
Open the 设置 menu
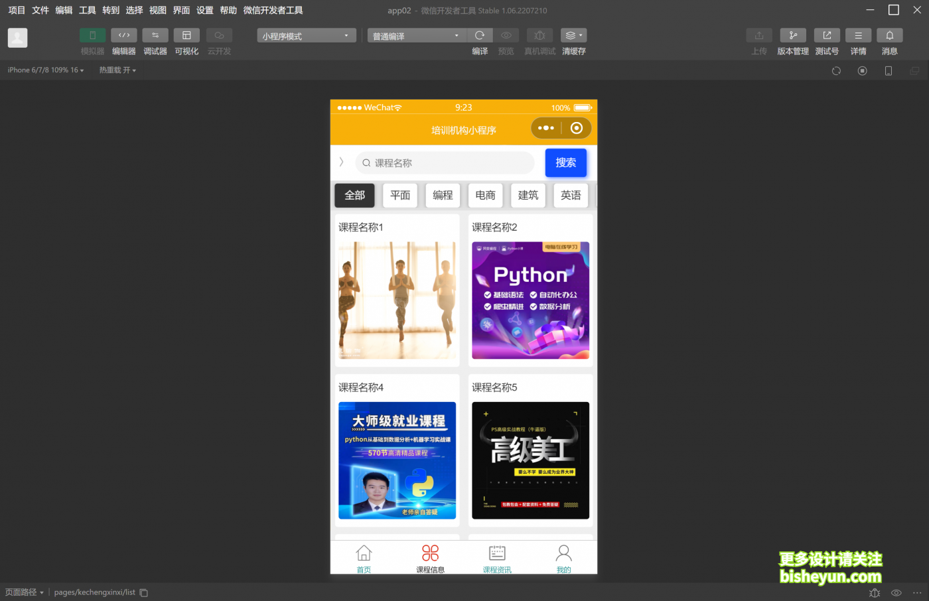[x=205, y=10]
